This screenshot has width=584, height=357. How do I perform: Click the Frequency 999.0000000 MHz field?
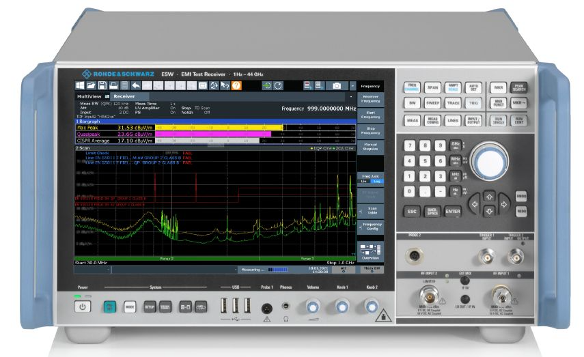pyautogui.click(x=318, y=109)
